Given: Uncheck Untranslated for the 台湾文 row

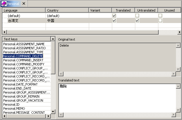Looking at the screenshot, I should [x=137, y=21].
